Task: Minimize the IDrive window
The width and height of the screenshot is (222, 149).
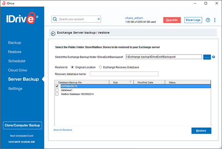Action: tap(195, 3)
